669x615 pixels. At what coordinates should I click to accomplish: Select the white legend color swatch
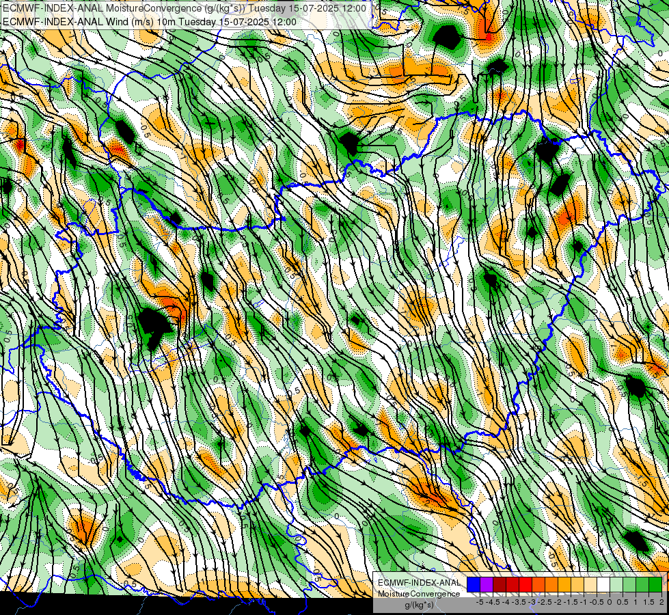coord(603,585)
